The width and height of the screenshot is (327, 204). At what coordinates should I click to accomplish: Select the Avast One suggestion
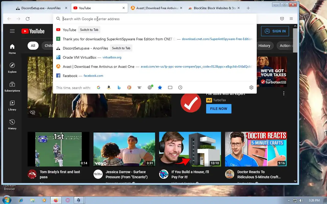[x=155, y=67]
